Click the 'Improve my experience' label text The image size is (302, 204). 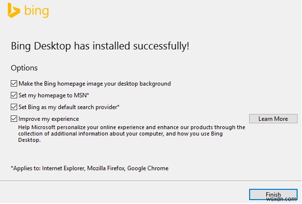click(48, 119)
